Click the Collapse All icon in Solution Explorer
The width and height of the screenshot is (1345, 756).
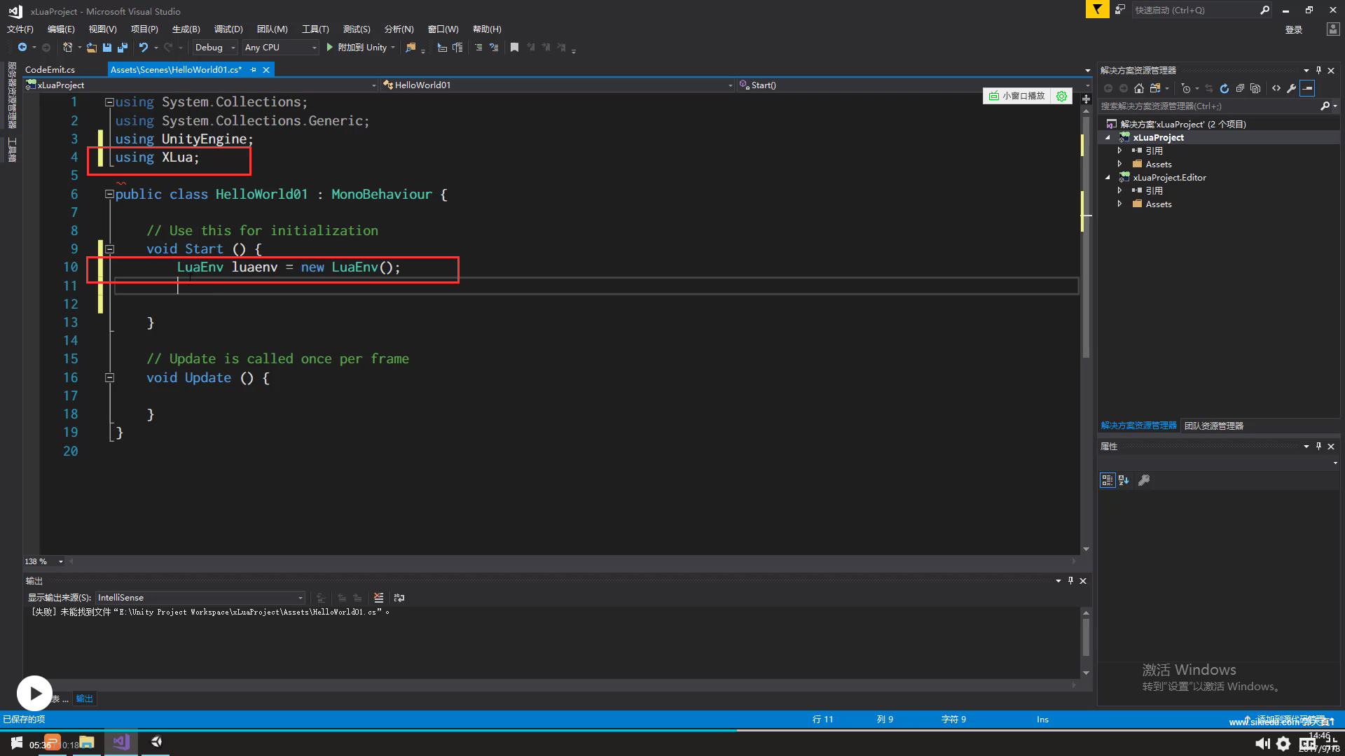coord(1240,88)
